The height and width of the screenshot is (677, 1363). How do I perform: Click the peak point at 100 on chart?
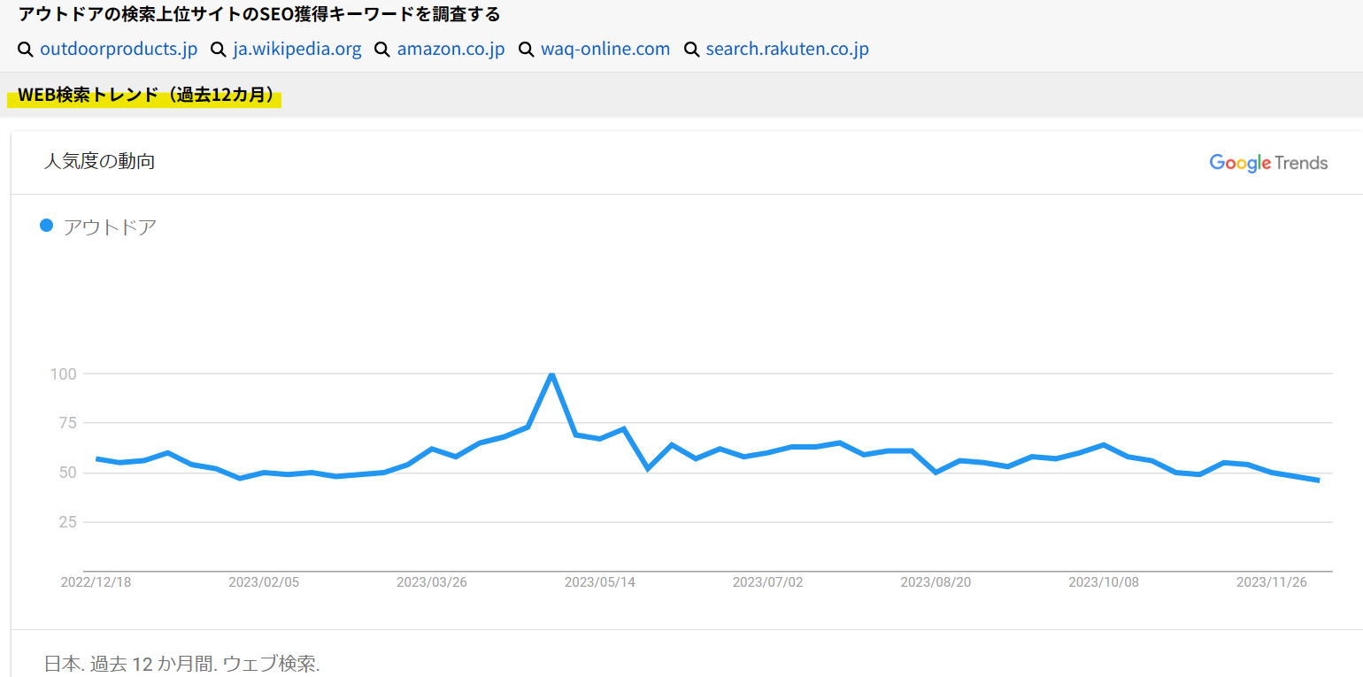552,374
